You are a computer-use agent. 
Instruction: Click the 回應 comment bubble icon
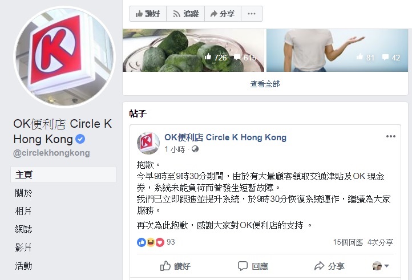pyautogui.click(x=243, y=266)
